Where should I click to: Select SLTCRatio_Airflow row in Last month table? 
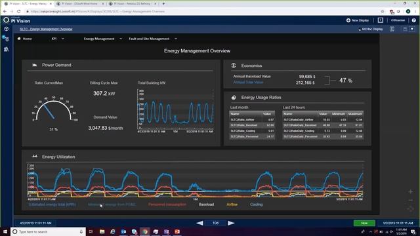tap(252, 119)
